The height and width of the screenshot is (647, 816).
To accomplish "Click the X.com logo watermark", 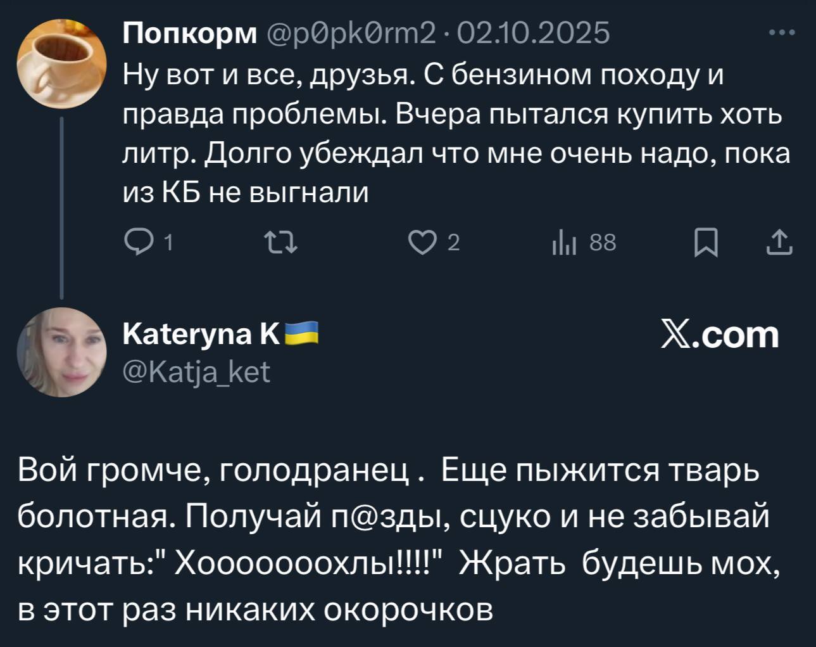I will (x=720, y=334).
